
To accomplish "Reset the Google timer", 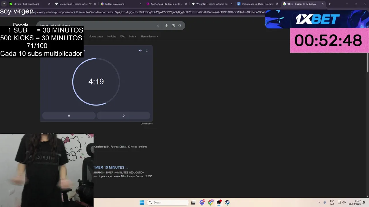I will coord(123,116).
